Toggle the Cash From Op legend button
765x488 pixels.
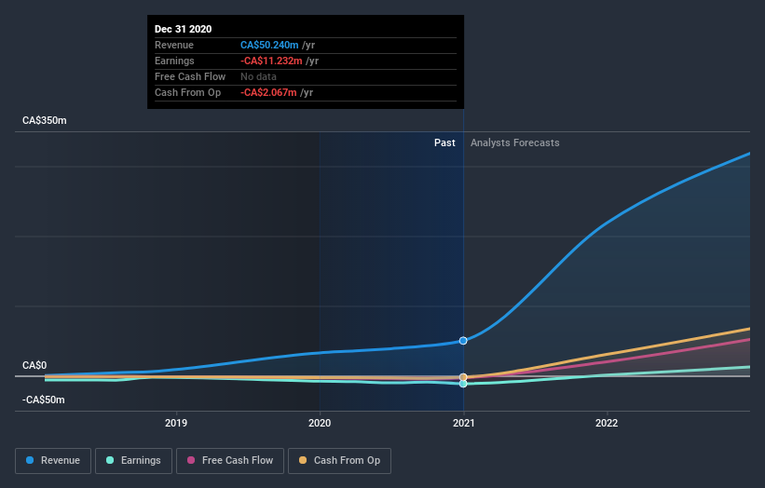point(339,461)
